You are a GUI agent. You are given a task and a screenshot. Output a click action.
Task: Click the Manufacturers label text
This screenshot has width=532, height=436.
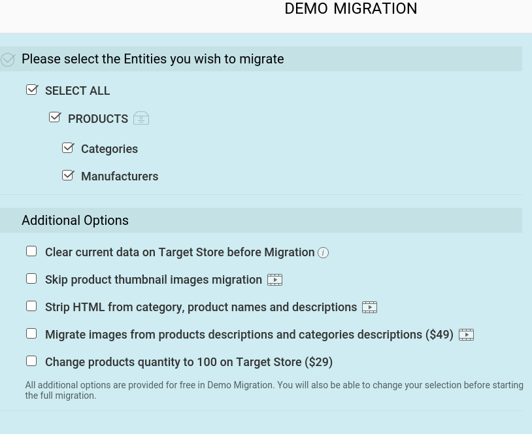(120, 176)
